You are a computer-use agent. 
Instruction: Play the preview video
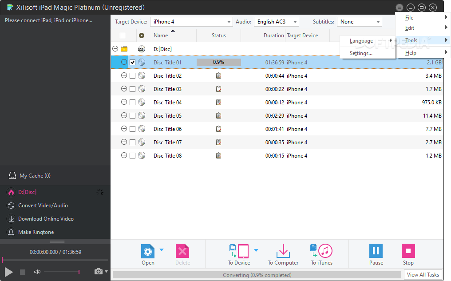pyautogui.click(x=8, y=272)
